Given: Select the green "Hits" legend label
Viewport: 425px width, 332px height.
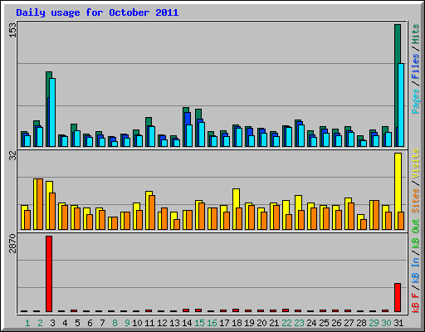Looking at the screenshot, I should click(x=415, y=34).
